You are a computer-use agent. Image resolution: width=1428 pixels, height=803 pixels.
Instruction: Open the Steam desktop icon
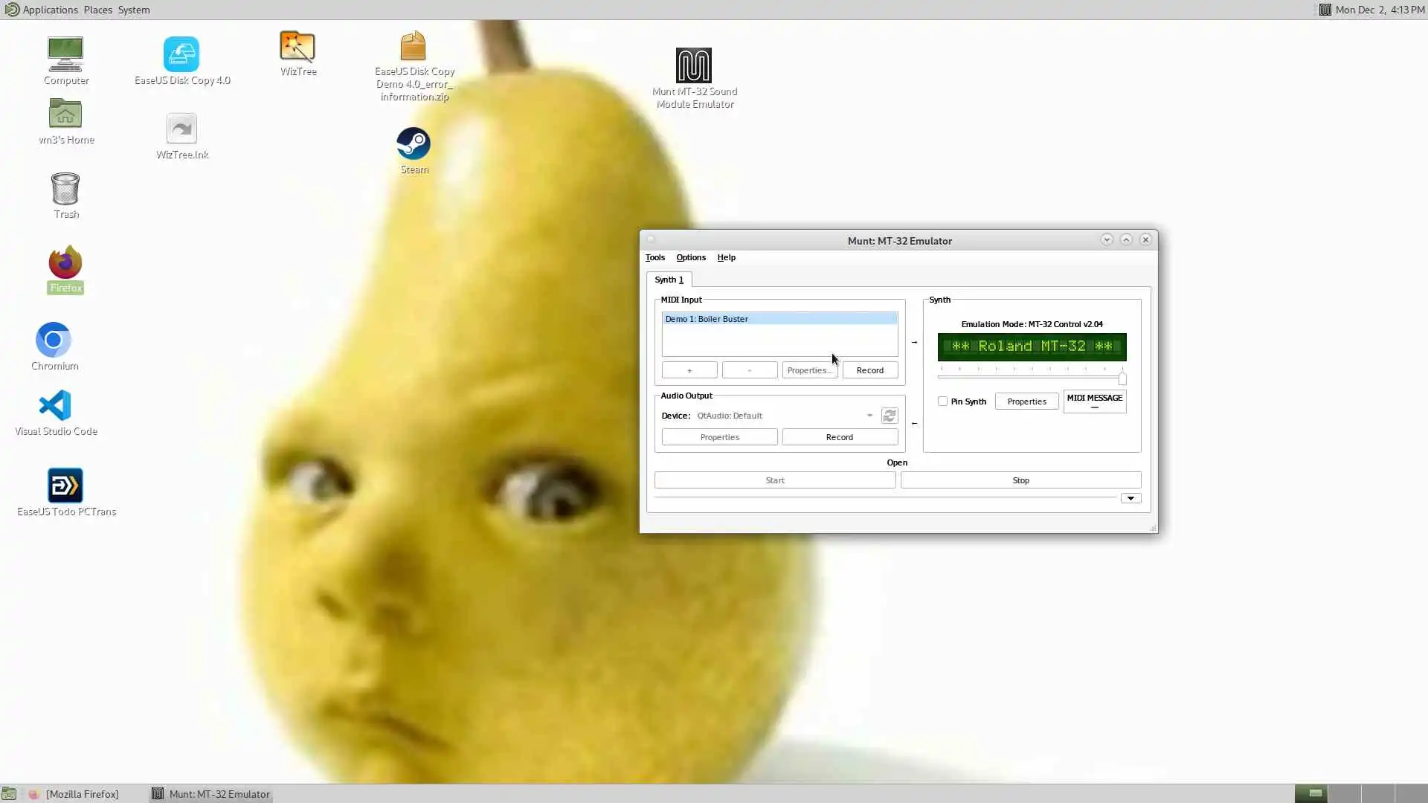(x=414, y=144)
